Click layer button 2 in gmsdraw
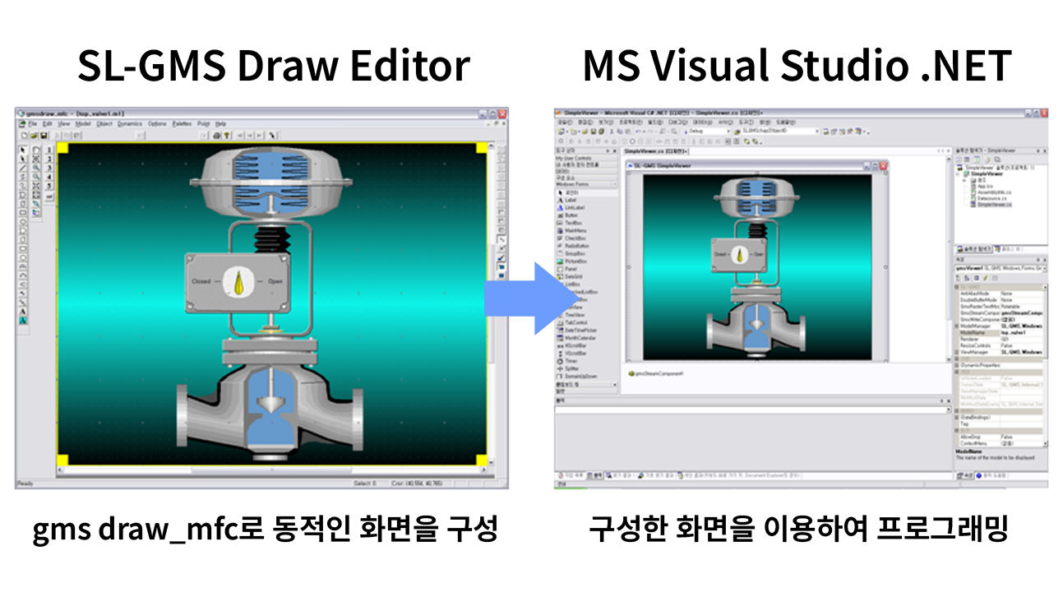Image resolution: width=1063 pixels, height=597 pixels. coord(49,159)
